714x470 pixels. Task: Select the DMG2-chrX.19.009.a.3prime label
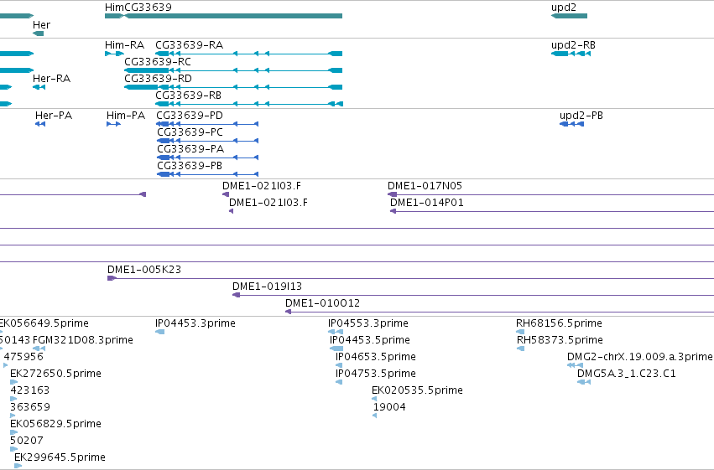[640, 357]
